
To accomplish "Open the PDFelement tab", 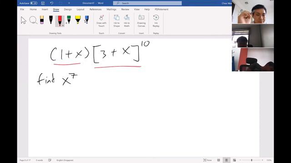I will coord(161,9).
